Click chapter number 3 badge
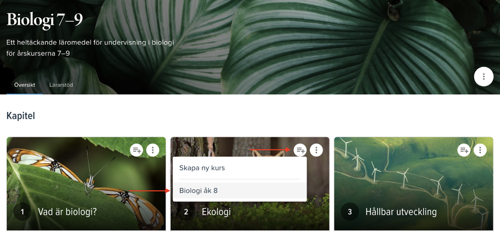The image size is (500, 232). pyautogui.click(x=350, y=212)
